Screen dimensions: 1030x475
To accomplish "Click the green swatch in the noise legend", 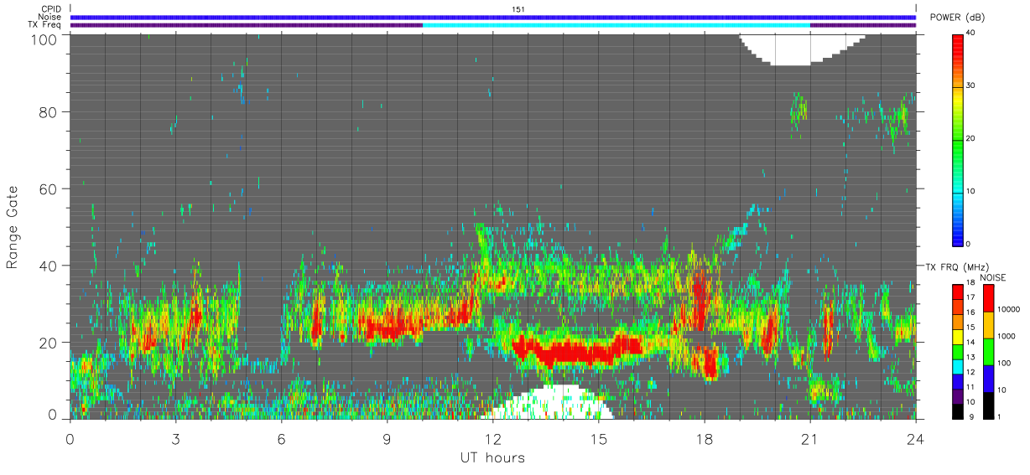I will [x=987, y=351].
